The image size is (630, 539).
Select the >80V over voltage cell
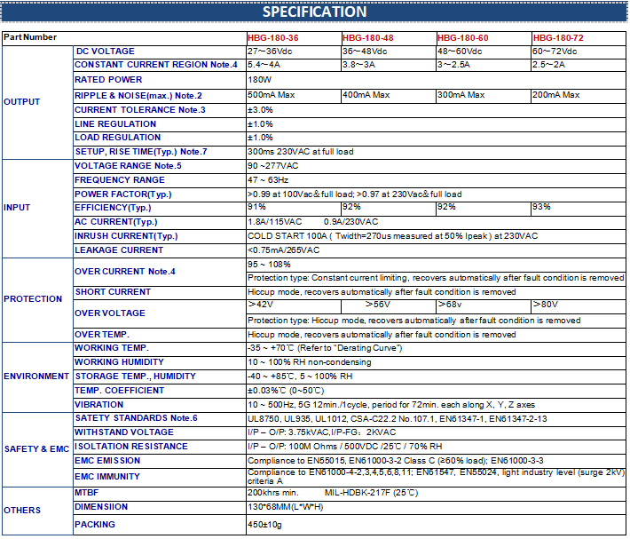pyautogui.click(x=546, y=305)
